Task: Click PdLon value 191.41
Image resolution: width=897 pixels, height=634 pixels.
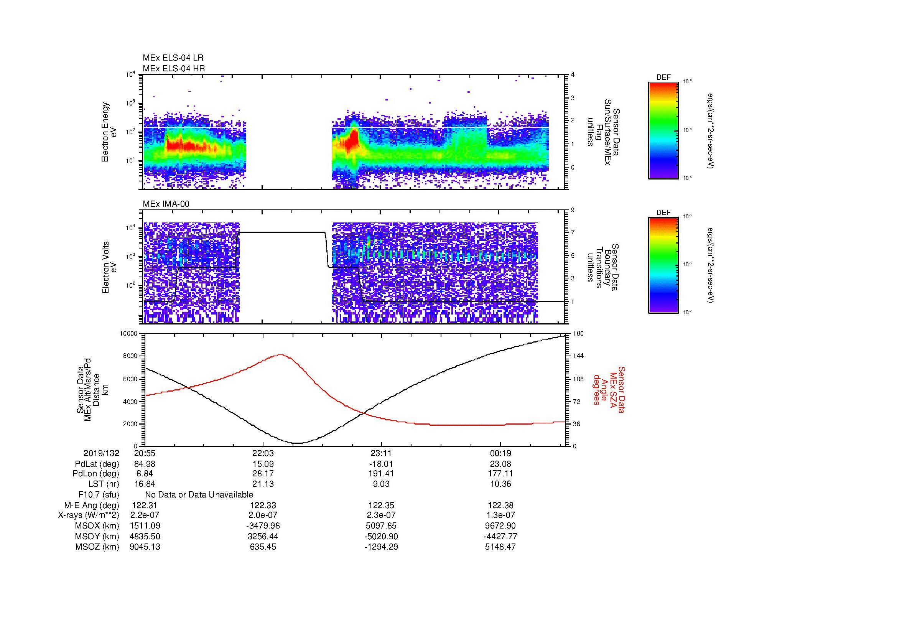Action: (381, 474)
